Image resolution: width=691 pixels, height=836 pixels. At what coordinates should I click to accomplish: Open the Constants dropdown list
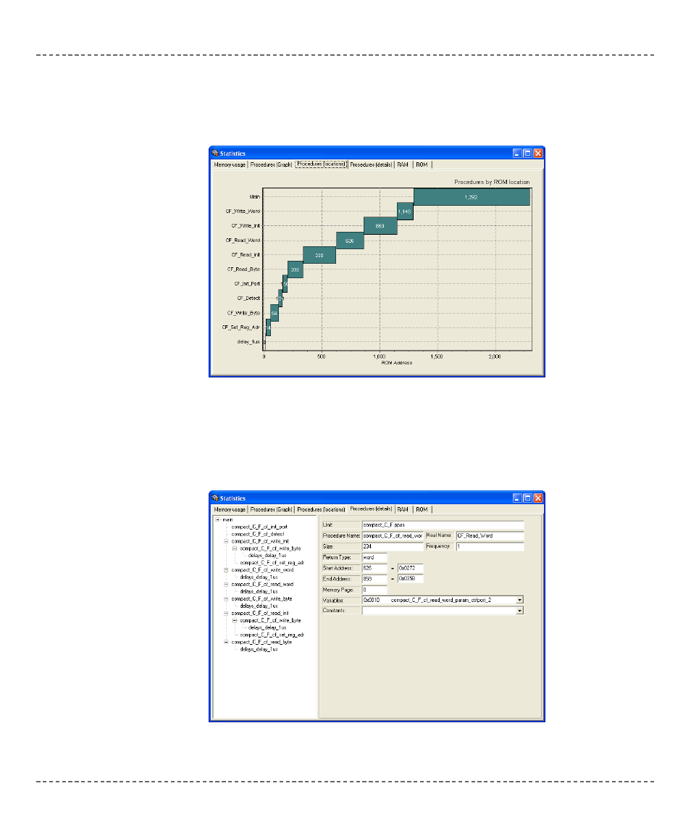(519, 611)
